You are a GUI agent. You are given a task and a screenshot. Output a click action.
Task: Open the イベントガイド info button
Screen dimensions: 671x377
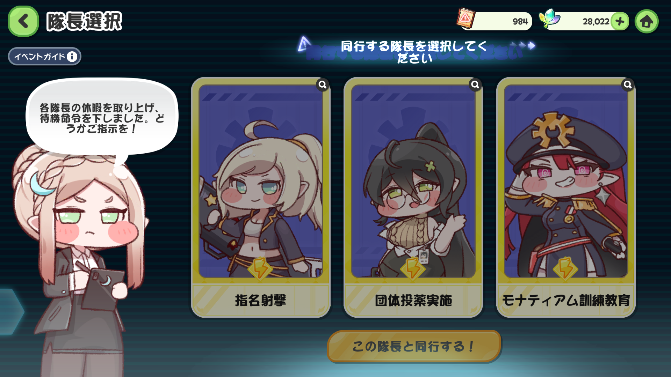click(x=45, y=56)
